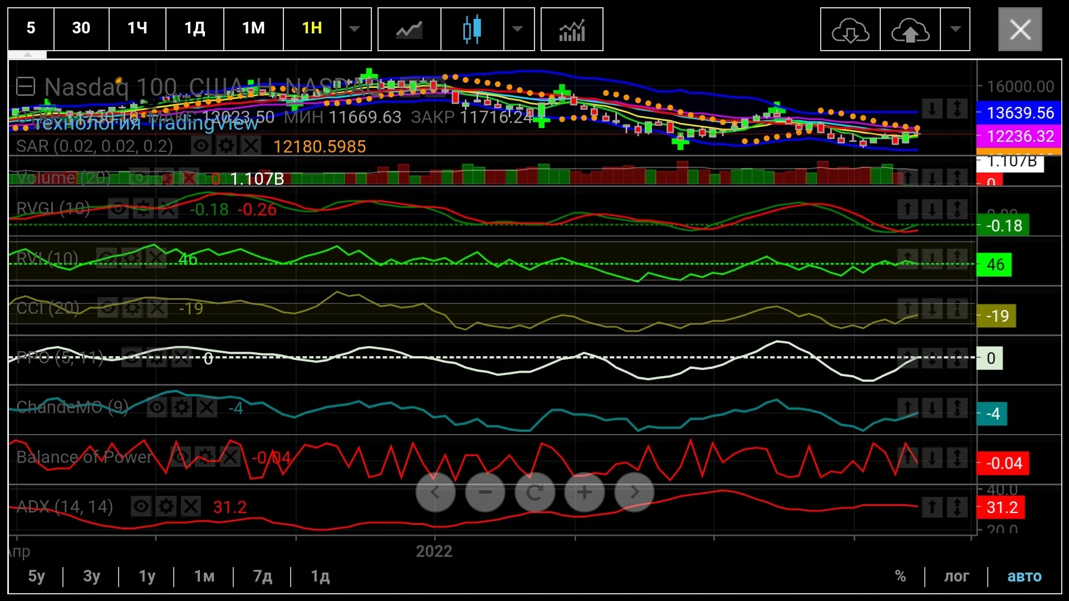Image resolution: width=1069 pixels, height=601 pixels.
Task: Set range to 1у
Action: click(x=147, y=576)
